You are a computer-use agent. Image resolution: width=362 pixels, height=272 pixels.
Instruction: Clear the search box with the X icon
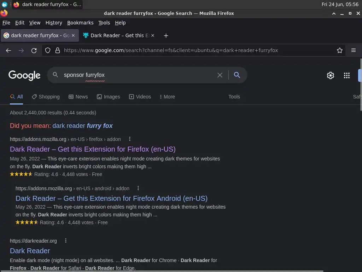point(220,75)
